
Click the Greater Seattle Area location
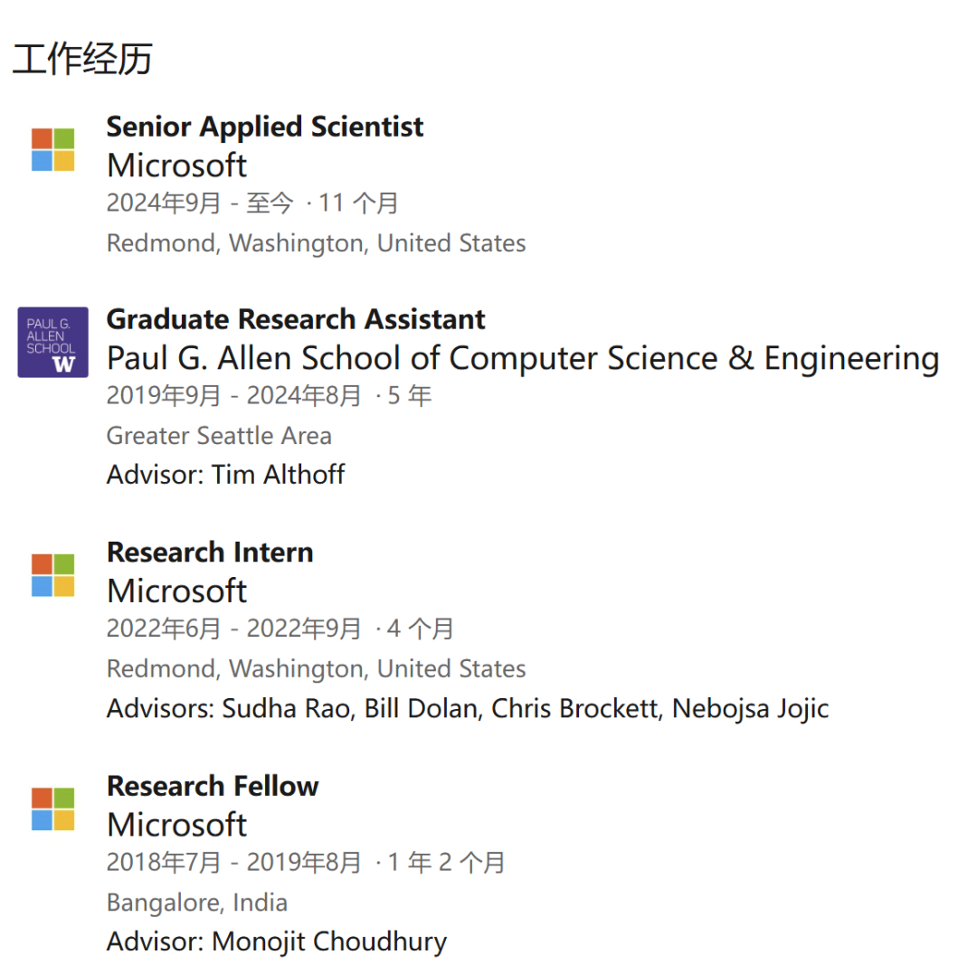click(x=219, y=436)
